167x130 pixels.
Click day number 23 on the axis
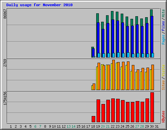pos(117,126)
